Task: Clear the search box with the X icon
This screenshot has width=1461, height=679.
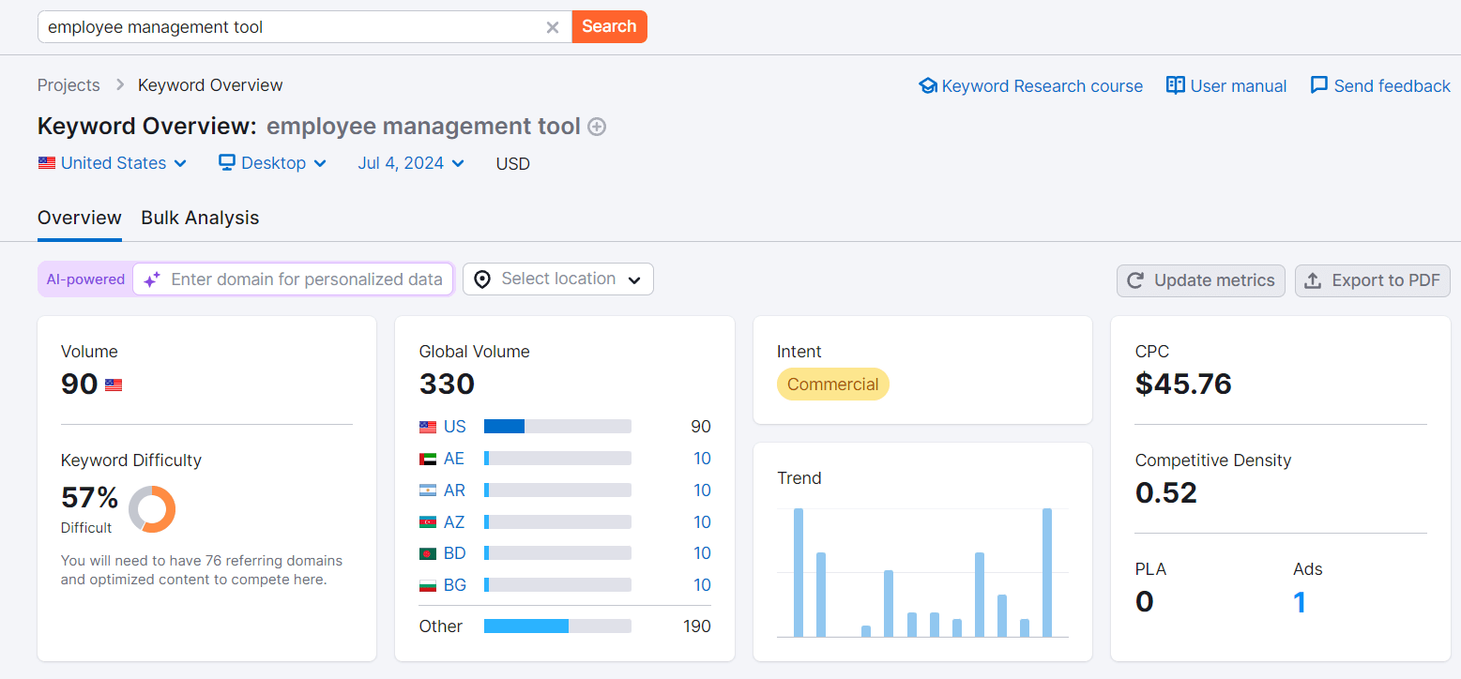Action: [x=553, y=27]
